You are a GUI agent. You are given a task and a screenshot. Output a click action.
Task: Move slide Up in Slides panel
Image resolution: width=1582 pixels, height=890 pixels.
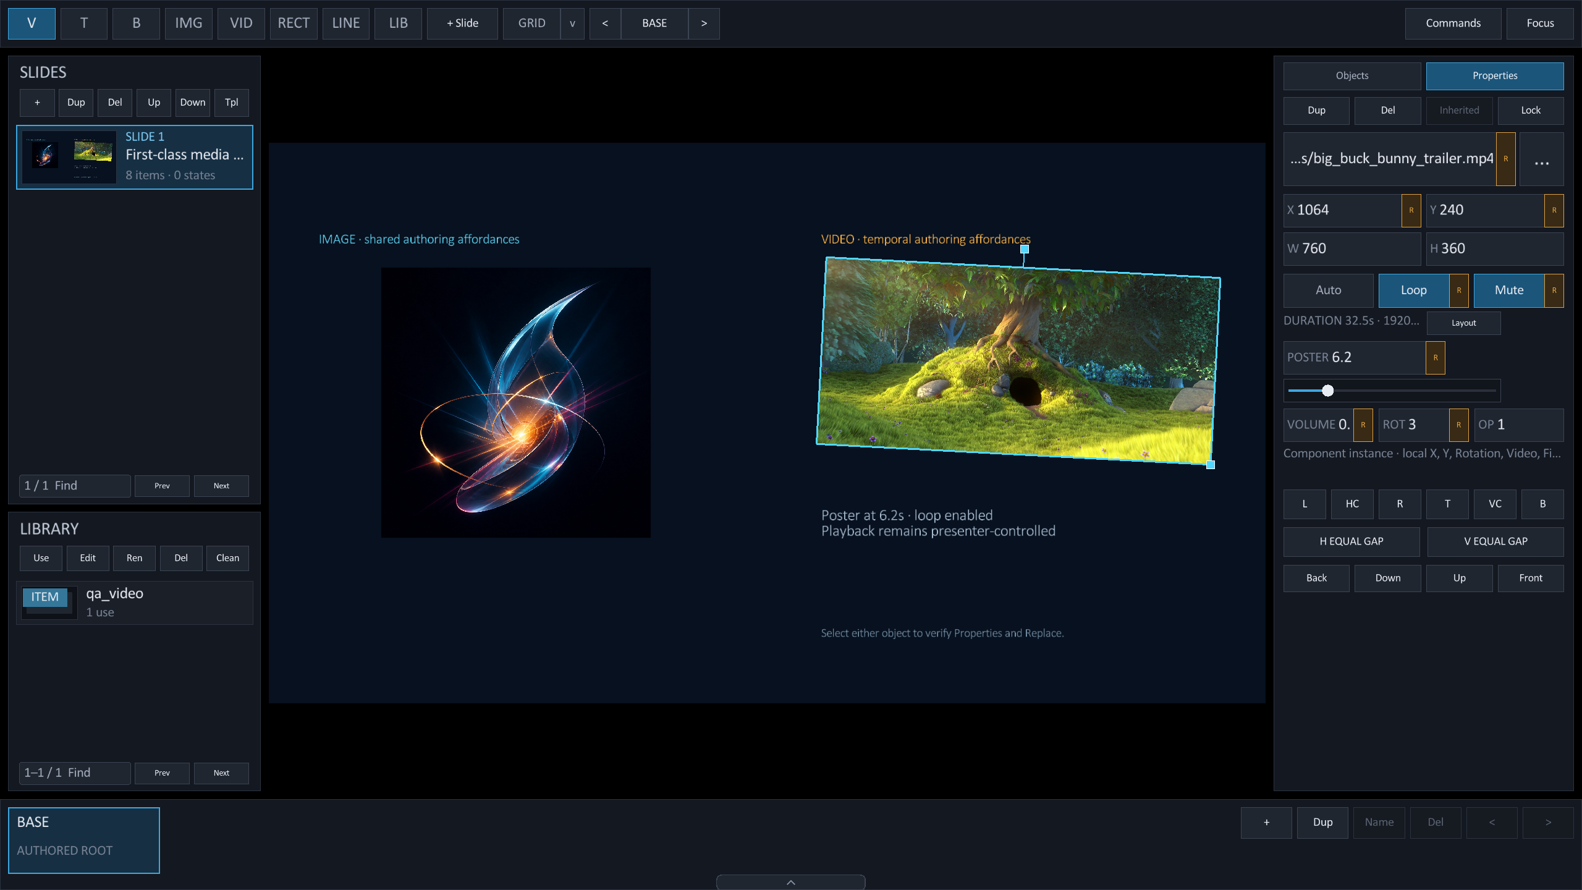coord(154,103)
